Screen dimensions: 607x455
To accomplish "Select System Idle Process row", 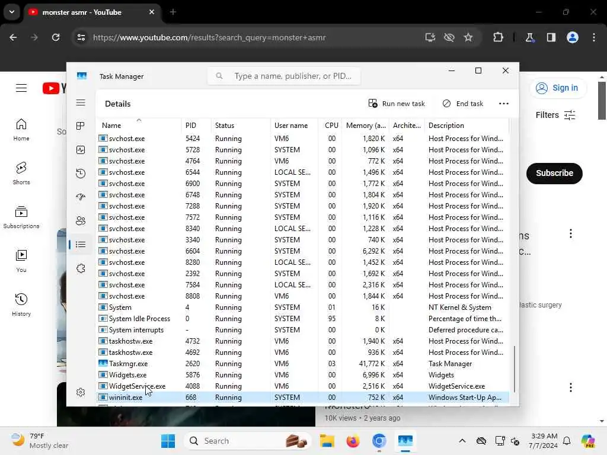I will pyautogui.click(x=303, y=318).
